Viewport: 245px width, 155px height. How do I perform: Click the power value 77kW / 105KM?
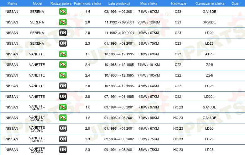point(149,75)
